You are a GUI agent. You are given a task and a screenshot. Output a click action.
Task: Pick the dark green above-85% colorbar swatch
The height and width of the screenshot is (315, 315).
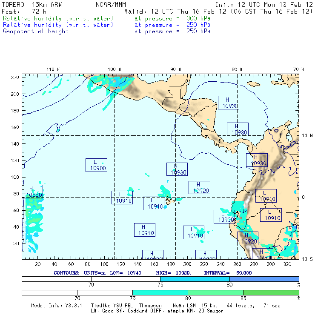(271, 292)
